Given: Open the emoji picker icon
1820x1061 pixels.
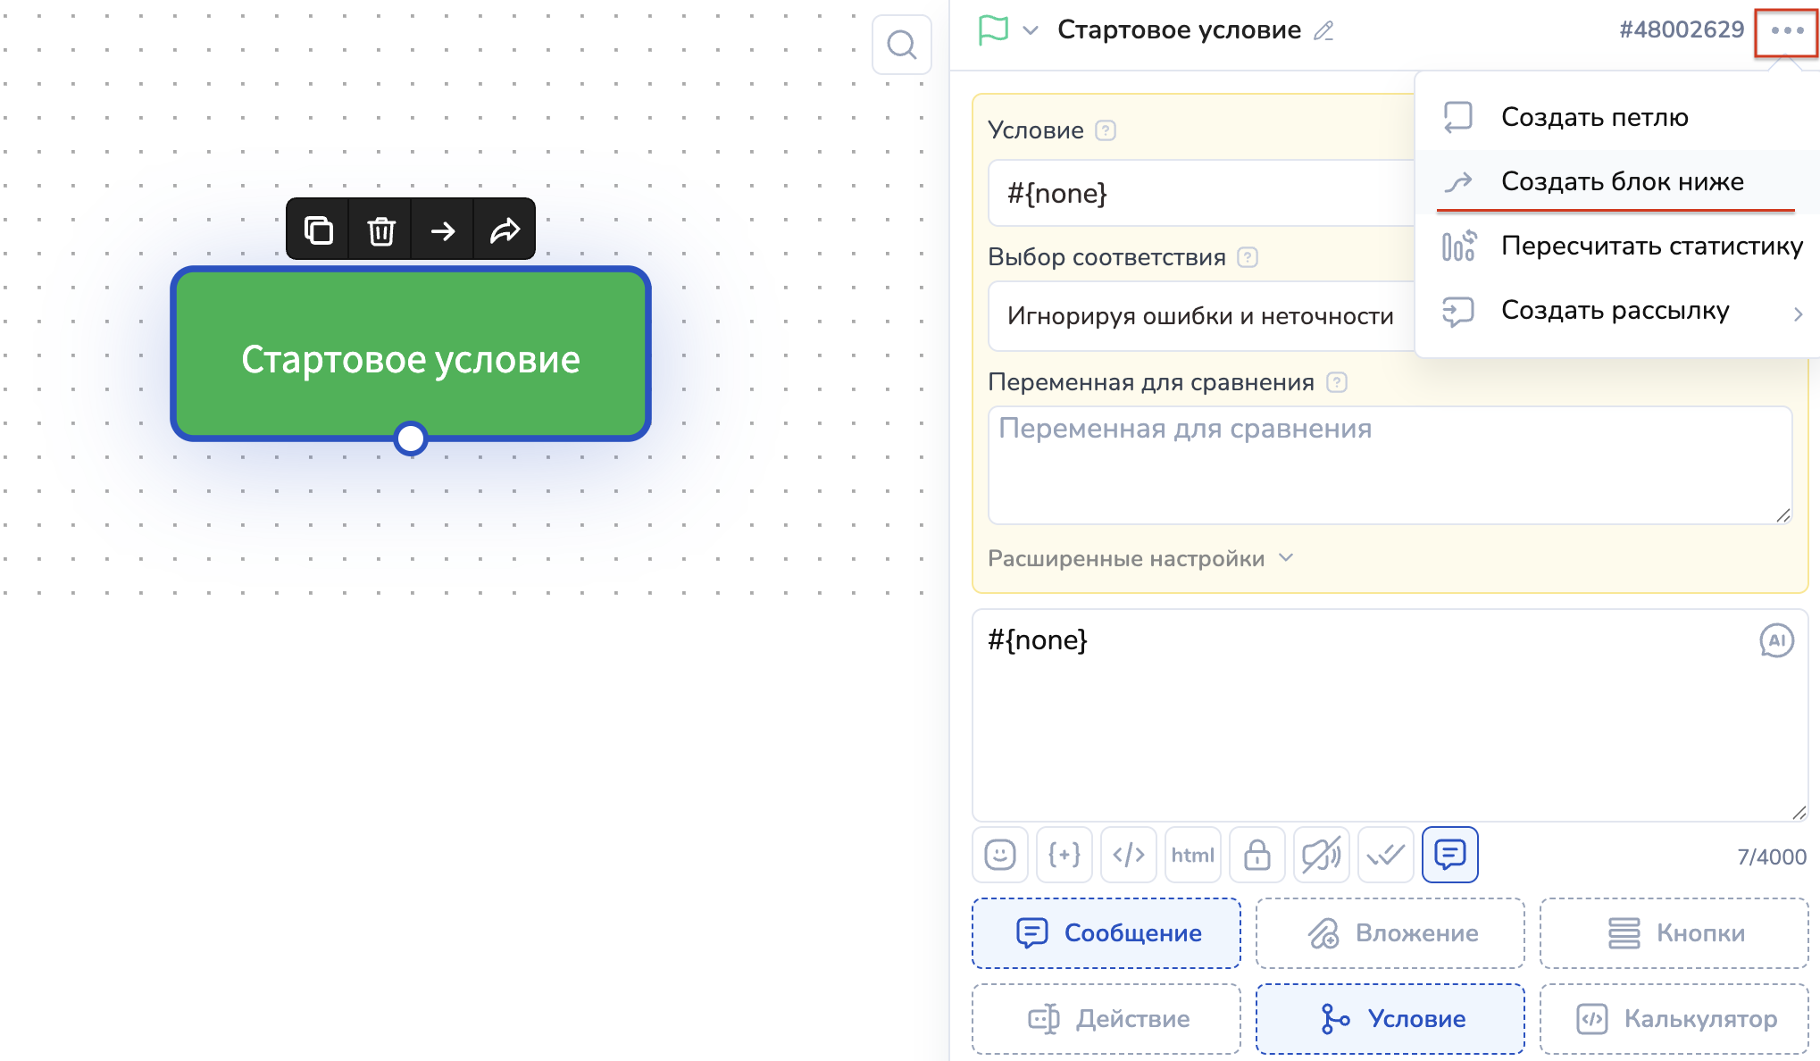Looking at the screenshot, I should (999, 855).
